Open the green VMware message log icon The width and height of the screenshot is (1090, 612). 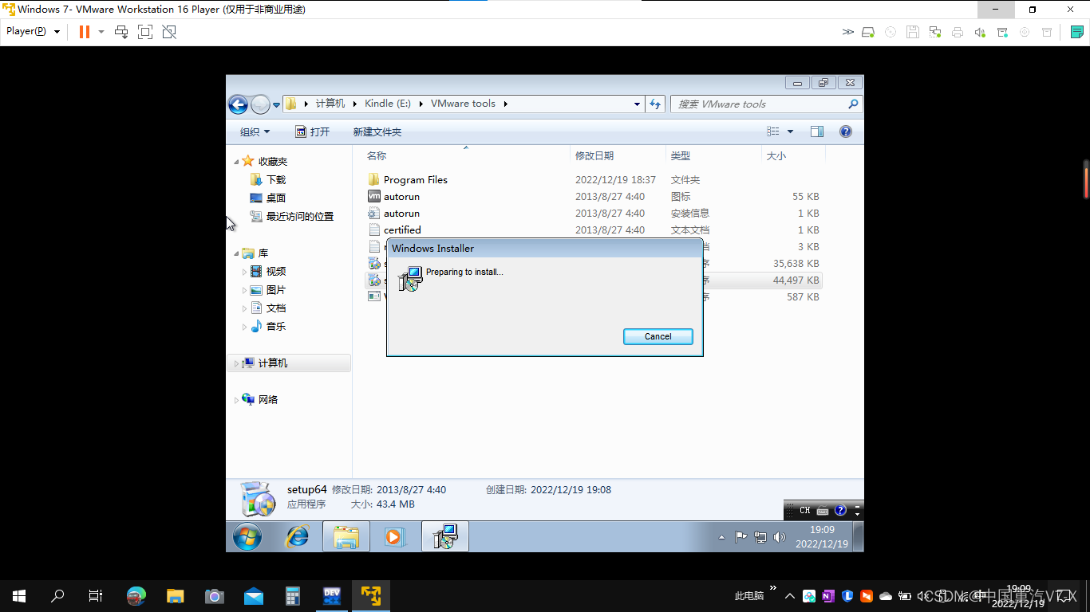point(1077,32)
